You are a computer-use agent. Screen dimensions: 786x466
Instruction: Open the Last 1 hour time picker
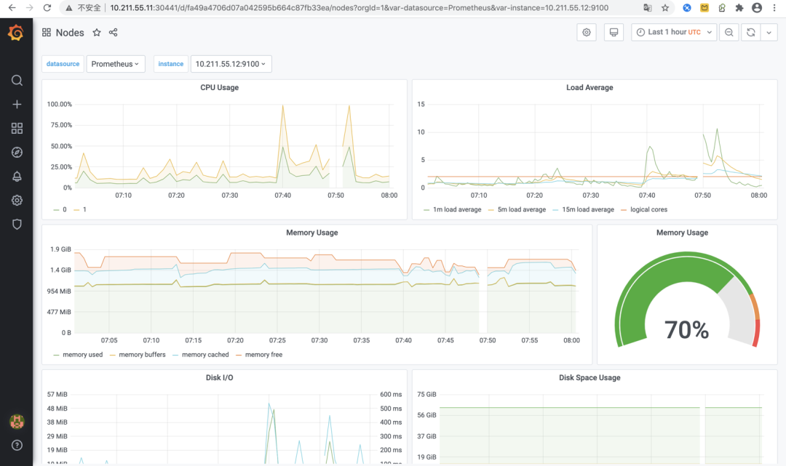(674, 32)
